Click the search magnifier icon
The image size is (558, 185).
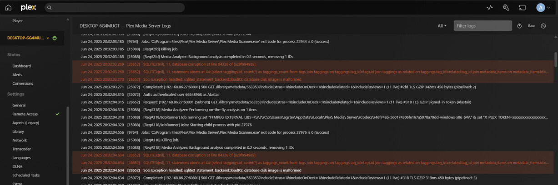tap(50, 8)
